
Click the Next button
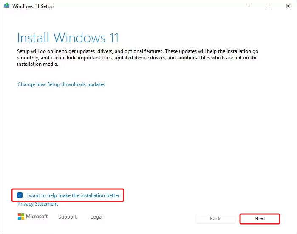260,219
